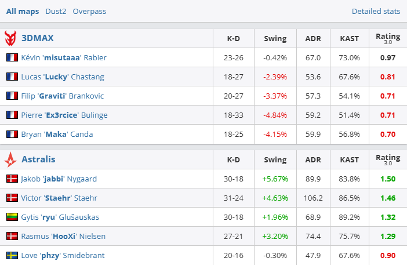Open Victor 'Staehr' Staehr player profile

click(x=59, y=198)
